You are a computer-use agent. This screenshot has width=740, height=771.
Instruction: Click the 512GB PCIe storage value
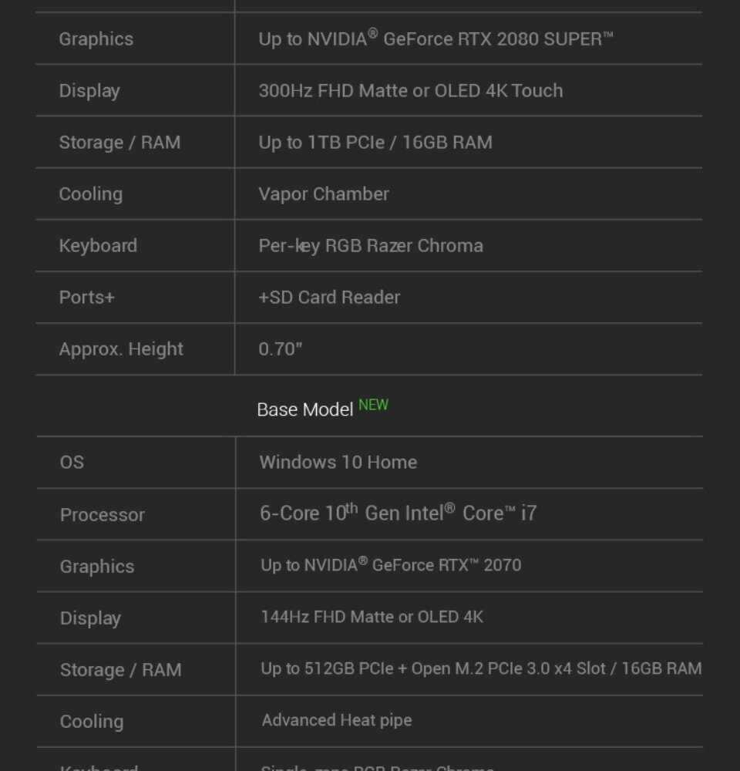click(480, 668)
